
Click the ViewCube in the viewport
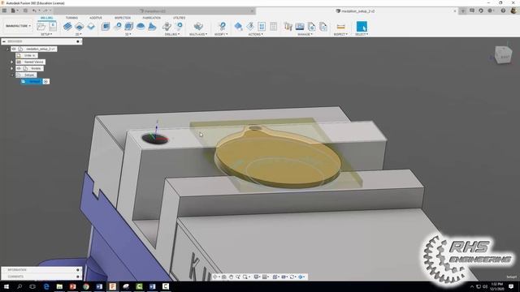click(503, 55)
